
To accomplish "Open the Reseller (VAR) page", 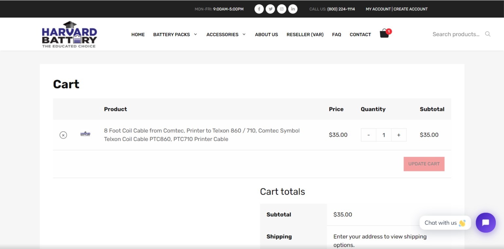I will pos(305,34).
